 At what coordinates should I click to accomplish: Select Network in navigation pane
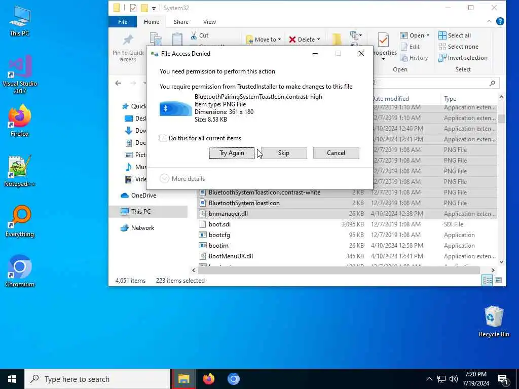tap(137, 227)
